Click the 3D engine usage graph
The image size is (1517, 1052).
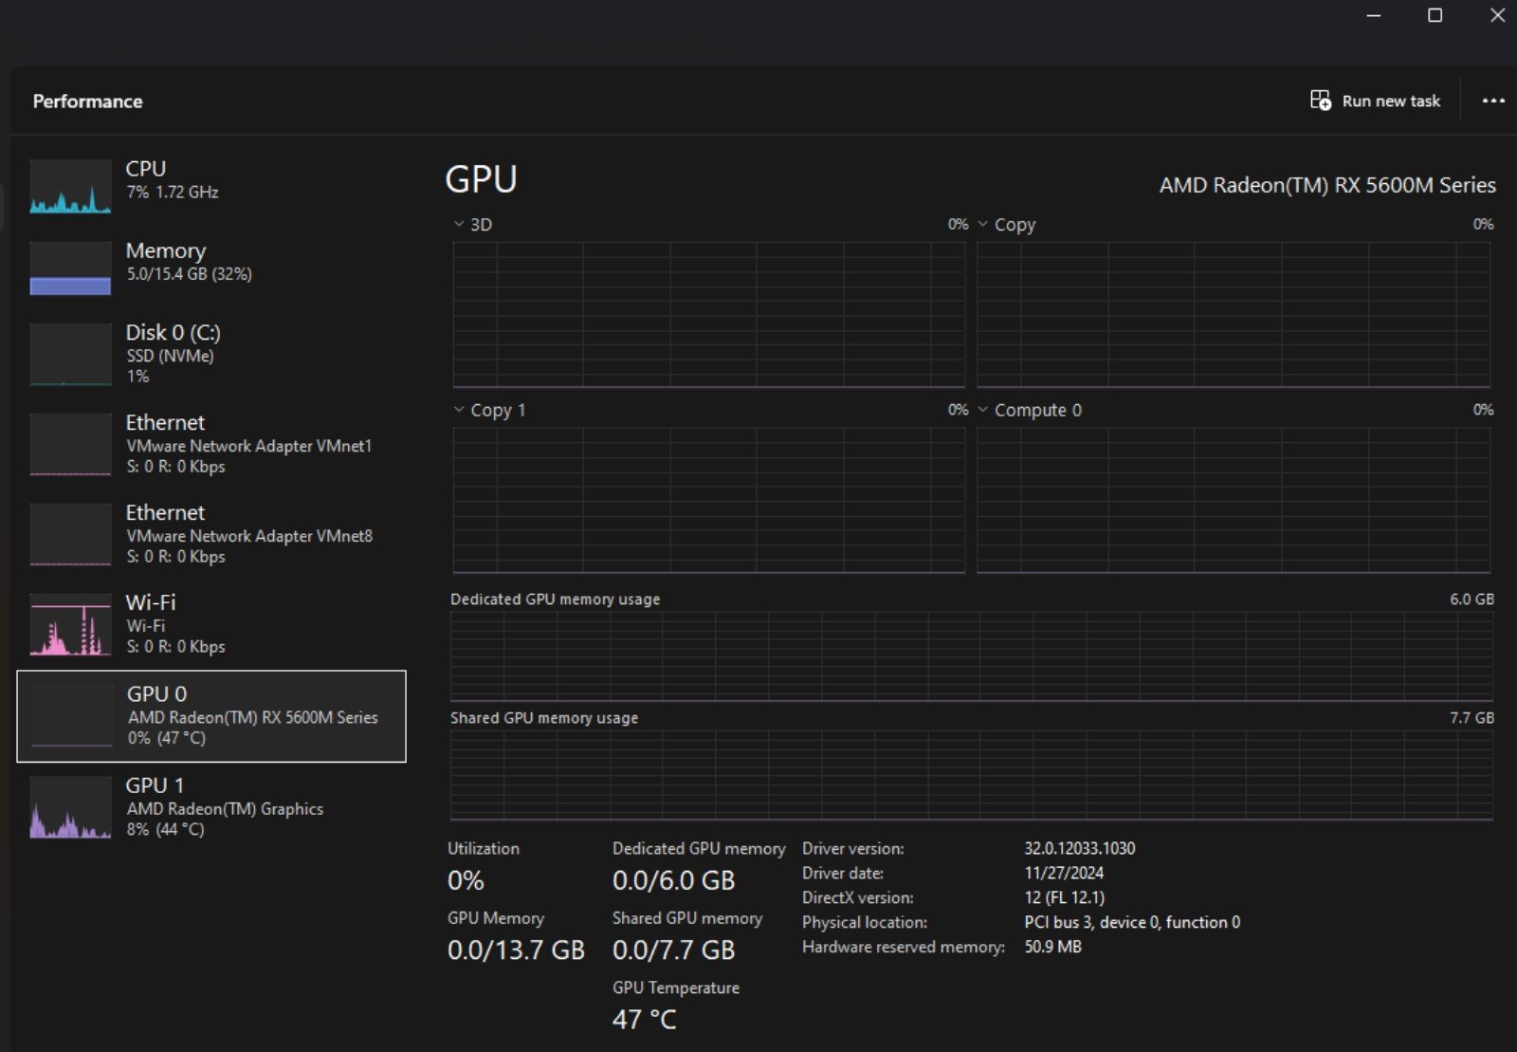point(709,314)
